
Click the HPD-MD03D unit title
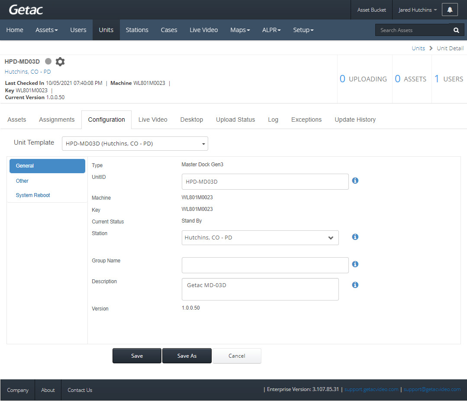click(x=22, y=61)
